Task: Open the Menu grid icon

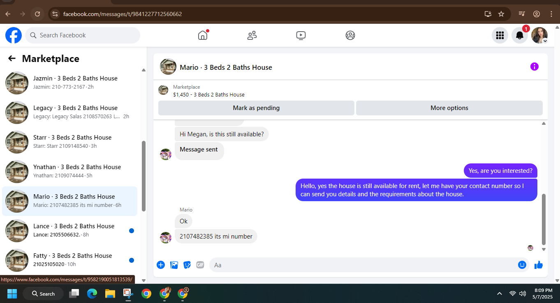Action: coord(500,35)
